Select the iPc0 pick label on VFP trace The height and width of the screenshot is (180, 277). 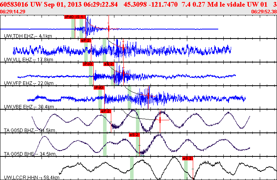tap(88, 64)
